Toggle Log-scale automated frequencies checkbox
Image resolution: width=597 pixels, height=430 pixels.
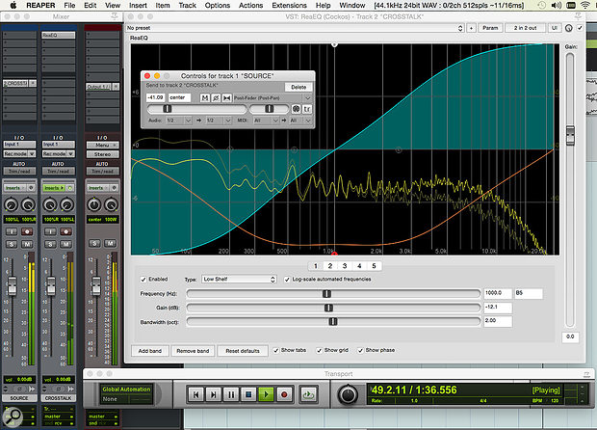[x=287, y=280]
